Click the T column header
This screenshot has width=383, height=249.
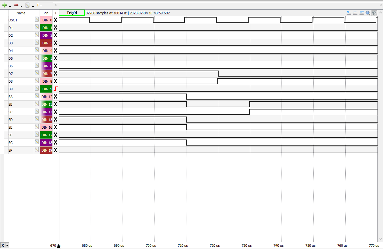coord(56,13)
